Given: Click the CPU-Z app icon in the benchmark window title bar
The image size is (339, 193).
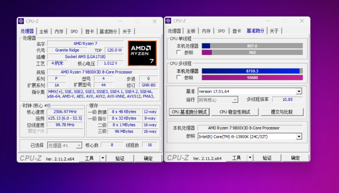Looking at the screenshot, I should pyautogui.click(x=168, y=21).
